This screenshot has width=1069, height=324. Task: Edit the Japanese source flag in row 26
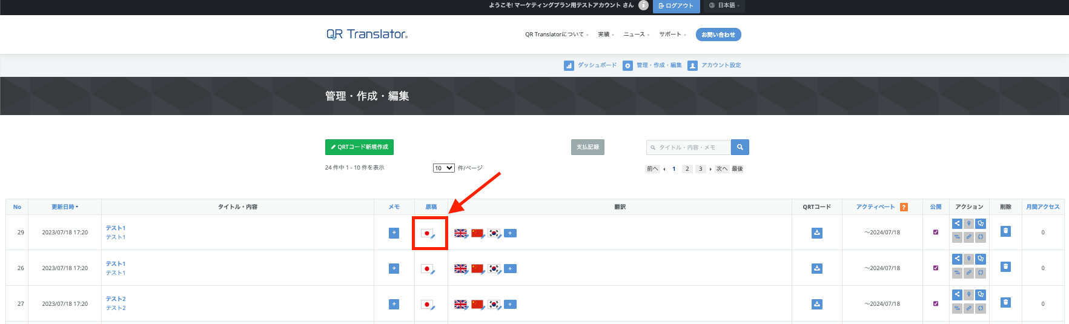point(428,269)
